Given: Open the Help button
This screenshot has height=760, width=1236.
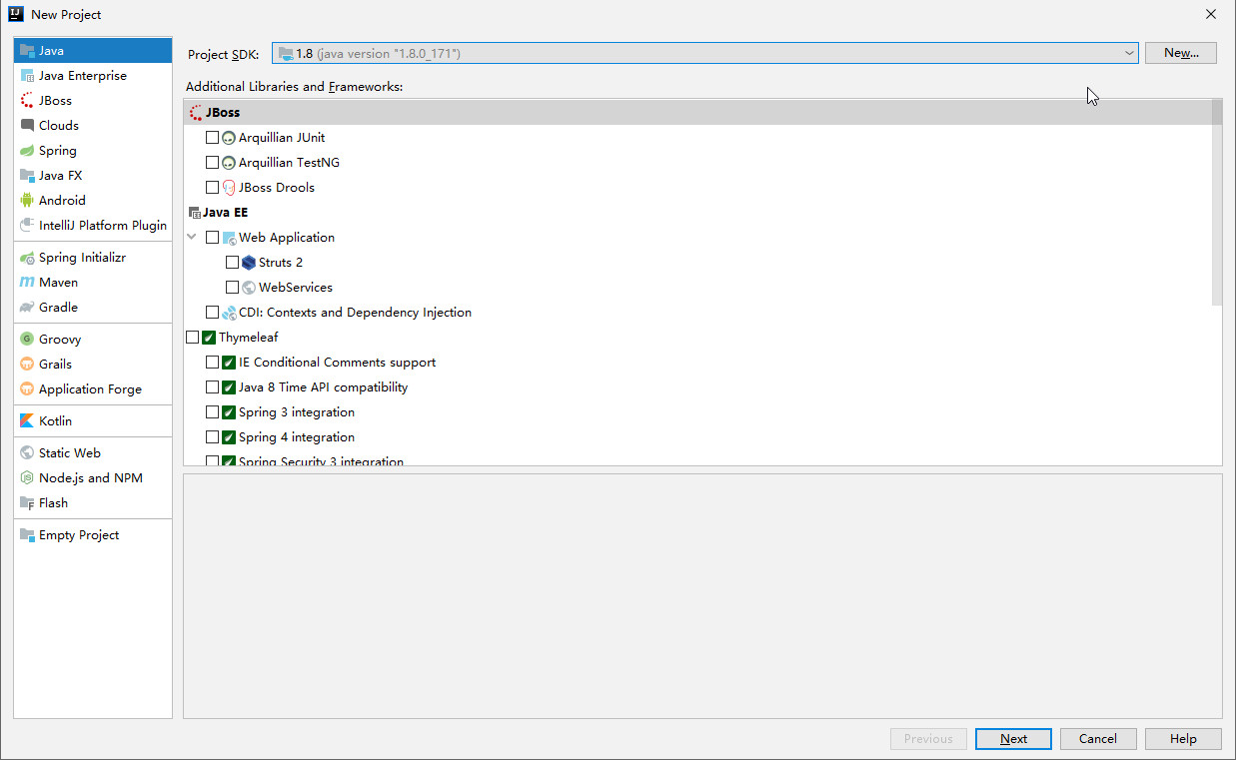Looking at the screenshot, I should pyautogui.click(x=1183, y=739).
